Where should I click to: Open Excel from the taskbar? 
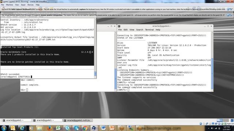tap(58, 128)
